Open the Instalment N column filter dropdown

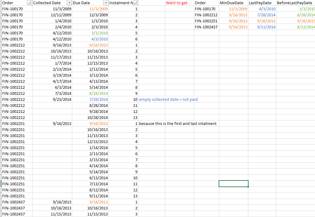pos(136,3)
